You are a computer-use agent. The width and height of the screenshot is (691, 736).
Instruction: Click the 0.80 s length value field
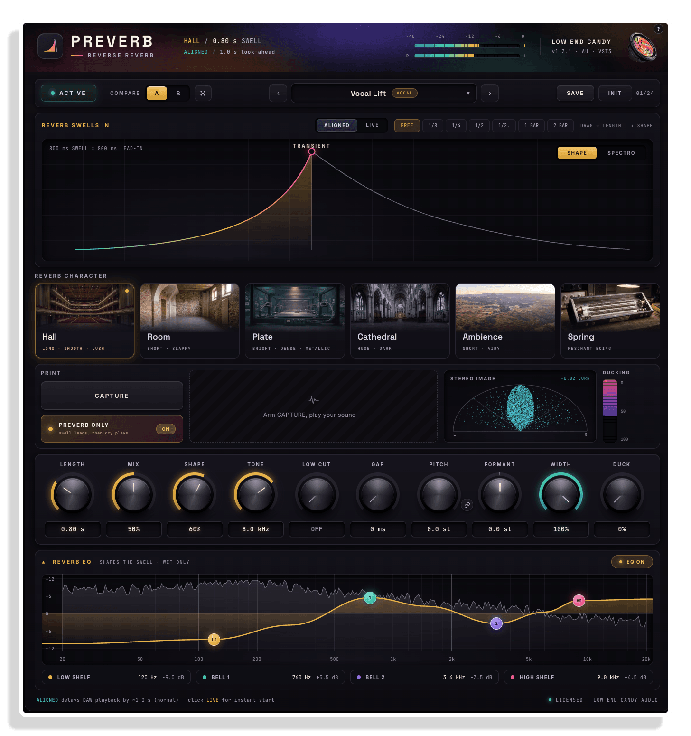pyautogui.click(x=73, y=529)
